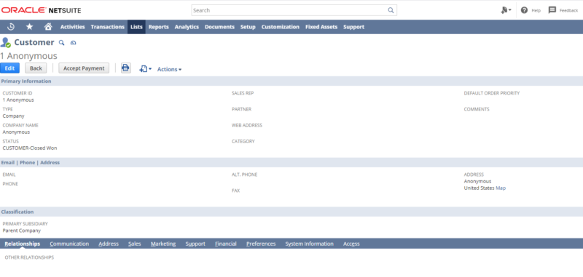The image size is (583, 277).
Task: Open the Shortcuts star icon
Action: tap(29, 27)
